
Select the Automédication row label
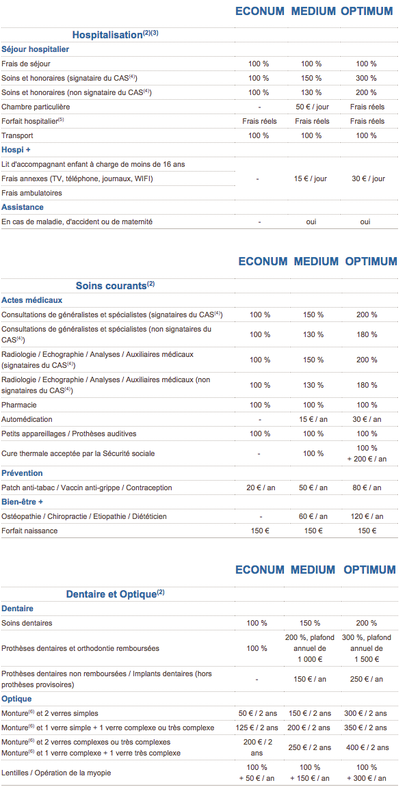[27, 418]
